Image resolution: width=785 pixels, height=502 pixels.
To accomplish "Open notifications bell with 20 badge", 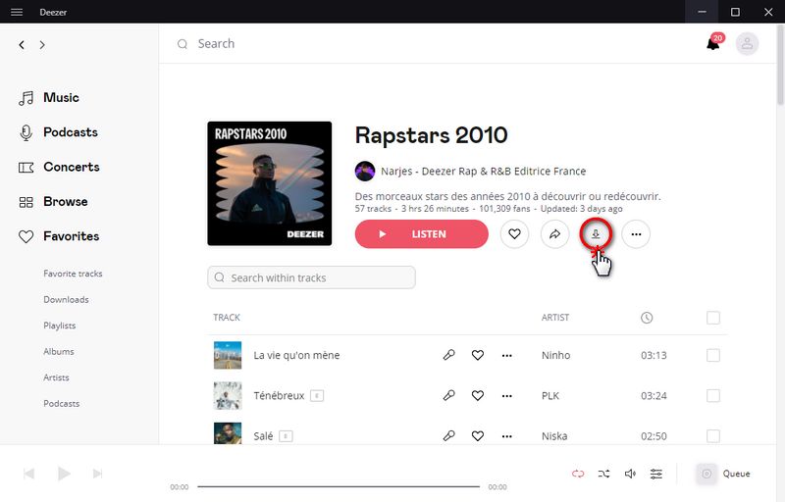I will click(x=713, y=43).
